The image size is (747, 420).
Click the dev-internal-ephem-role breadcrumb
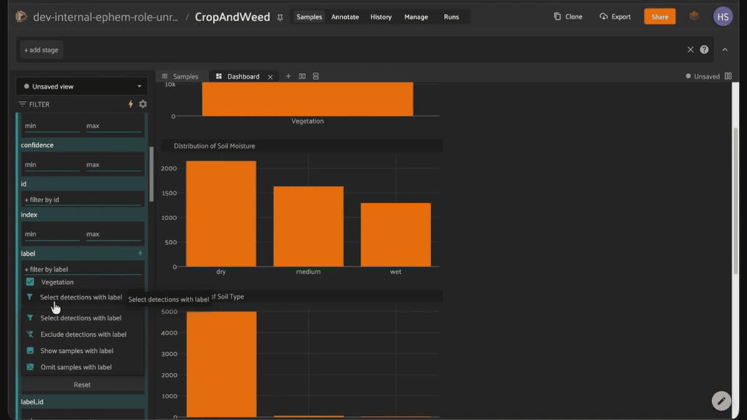[105, 17]
